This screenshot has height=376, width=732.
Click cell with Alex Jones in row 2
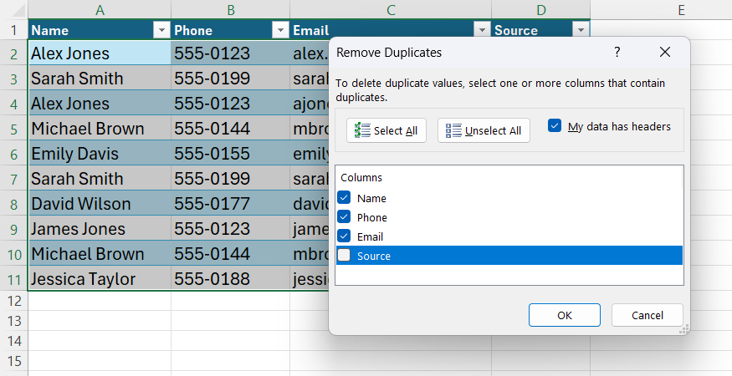(100, 53)
